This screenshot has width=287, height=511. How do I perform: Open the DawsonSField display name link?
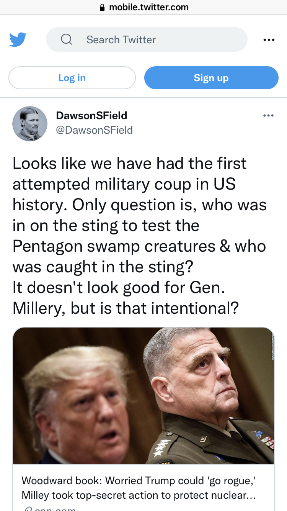(91, 115)
